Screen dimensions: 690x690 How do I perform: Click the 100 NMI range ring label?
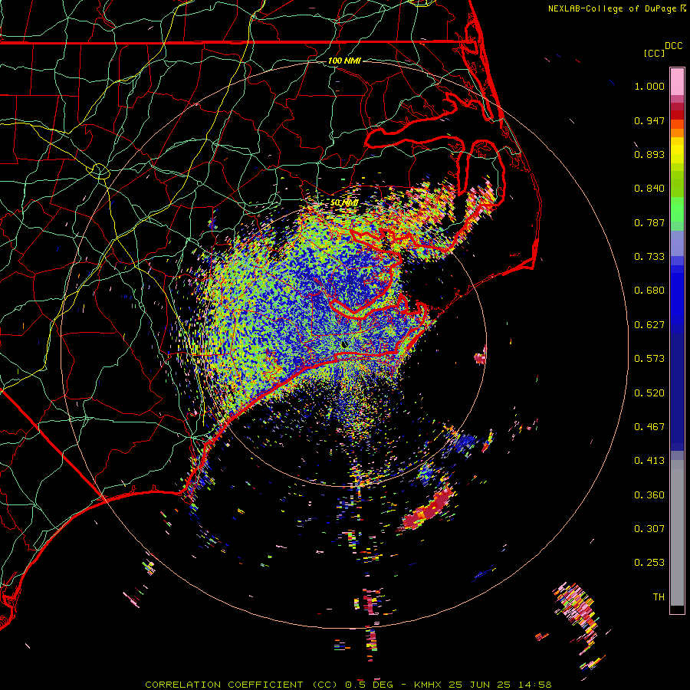[x=344, y=61]
